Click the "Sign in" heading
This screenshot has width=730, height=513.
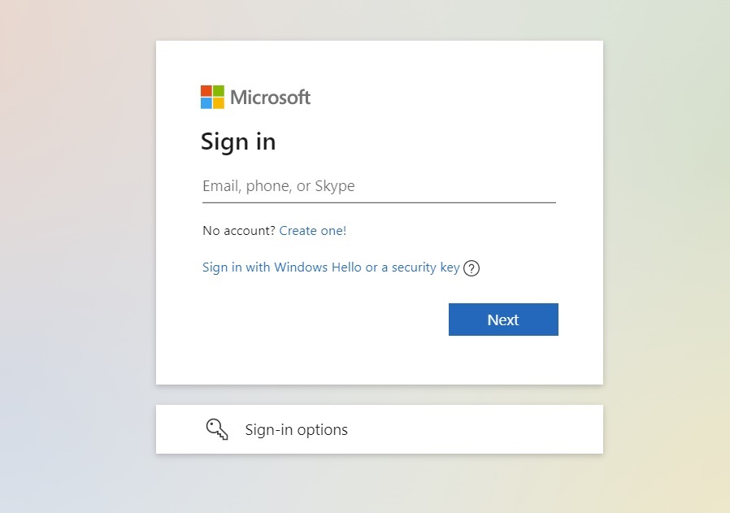[238, 142]
